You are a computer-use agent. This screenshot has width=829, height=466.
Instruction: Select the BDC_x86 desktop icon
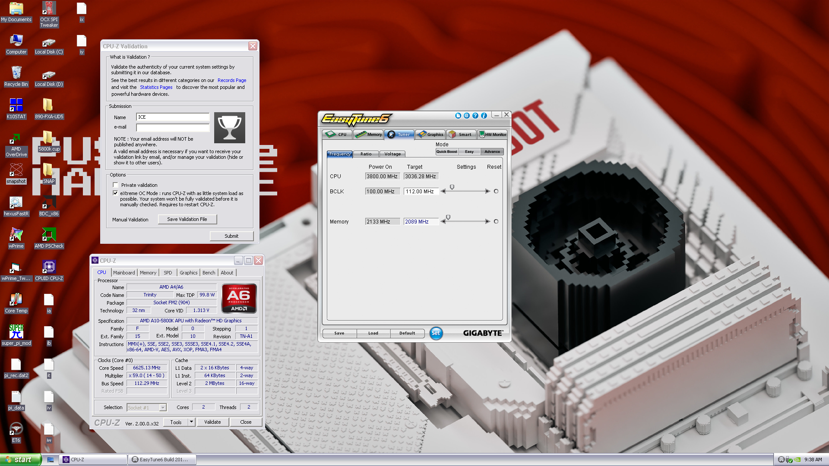coord(49,206)
